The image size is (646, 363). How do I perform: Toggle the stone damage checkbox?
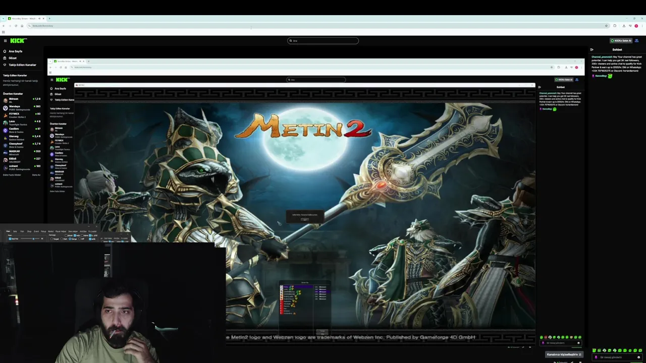coord(82,235)
